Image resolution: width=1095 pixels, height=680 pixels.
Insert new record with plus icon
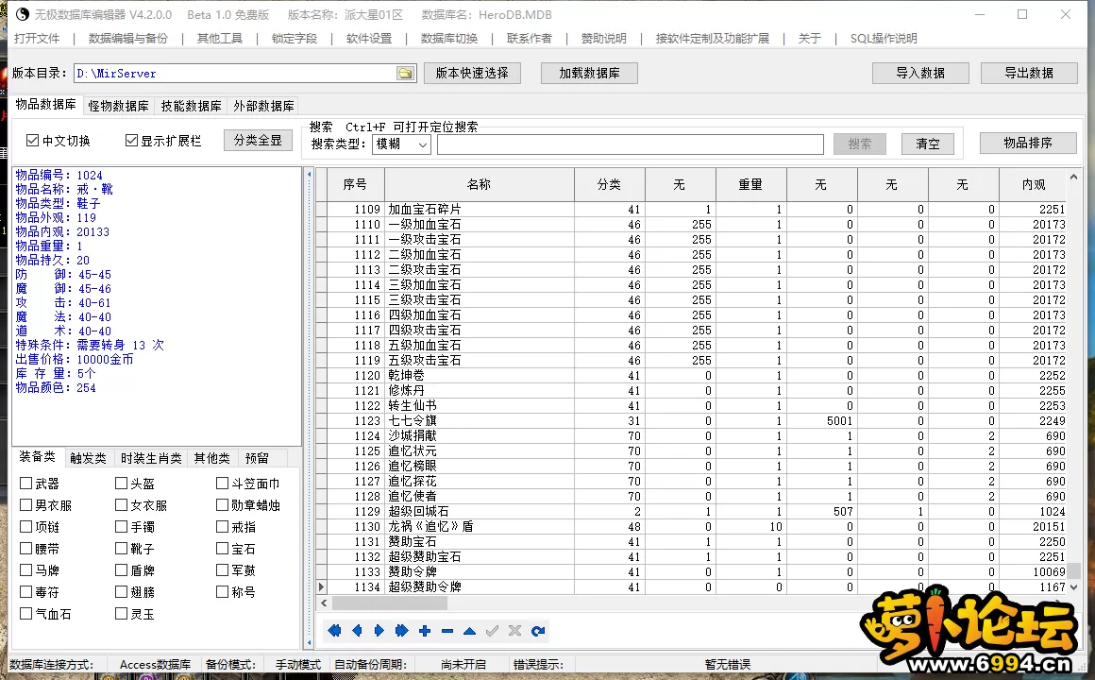click(425, 631)
